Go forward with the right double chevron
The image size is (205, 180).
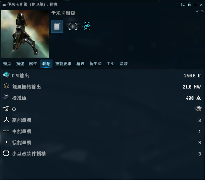202,12
